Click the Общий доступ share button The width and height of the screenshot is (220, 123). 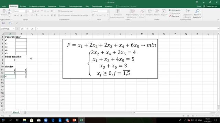click(x=210, y=6)
